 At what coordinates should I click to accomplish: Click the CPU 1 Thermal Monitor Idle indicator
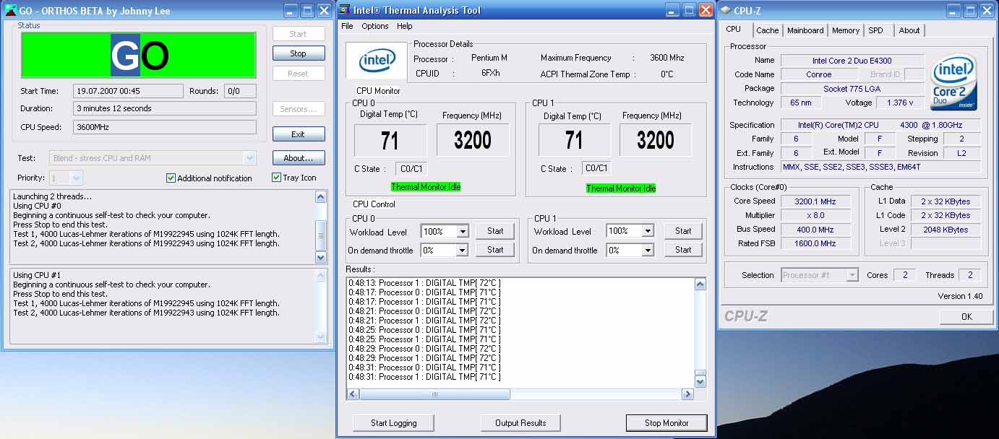click(x=621, y=188)
